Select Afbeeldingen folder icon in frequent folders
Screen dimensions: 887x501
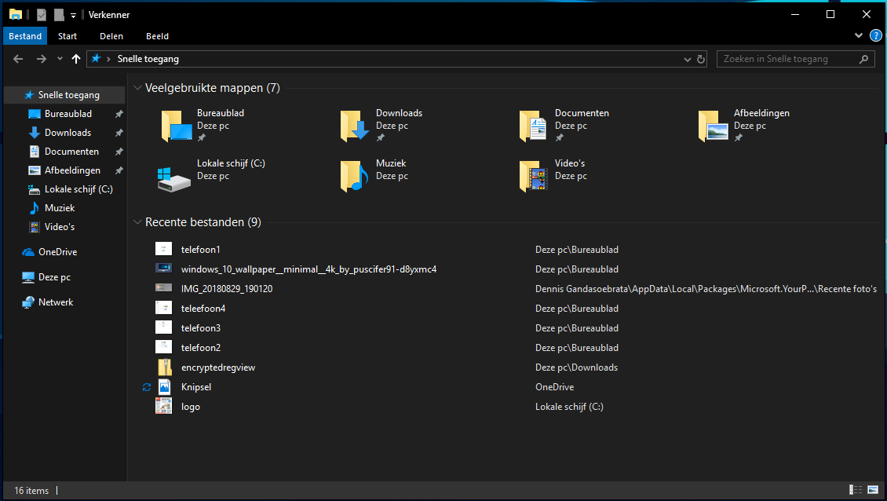tap(713, 126)
